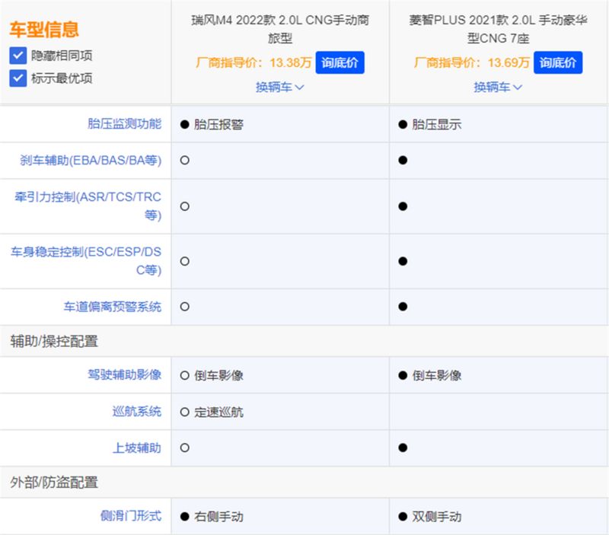This screenshot has width=609, height=535.
Task: Click the 刹车辅助(EBA/BAS/BA等) label
Action: [91, 161]
